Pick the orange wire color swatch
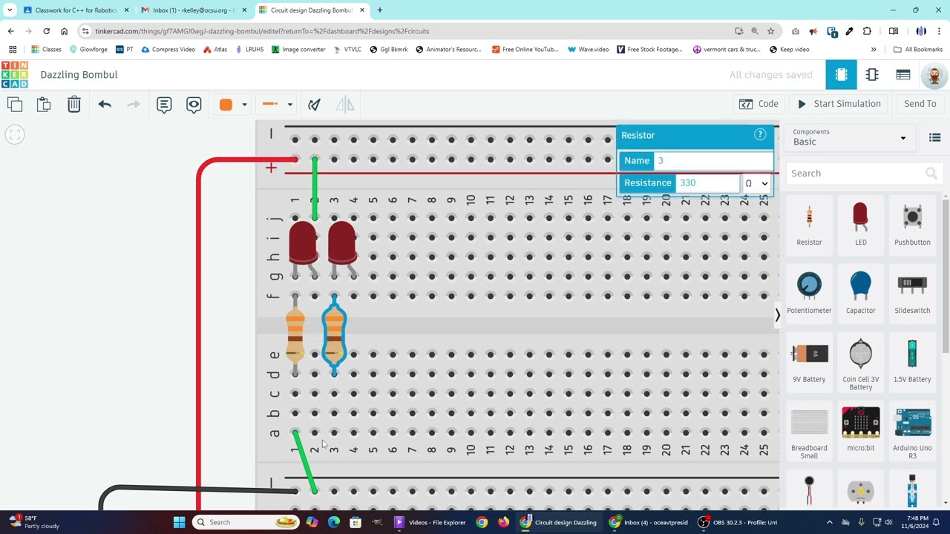The height and width of the screenshot is (534, 950). [x=226, y=105]
